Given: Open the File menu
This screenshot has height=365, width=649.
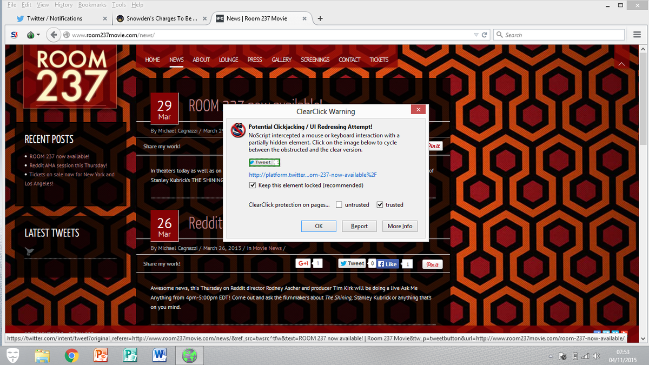Looking at the screenshot, I should tap(12, 4).
